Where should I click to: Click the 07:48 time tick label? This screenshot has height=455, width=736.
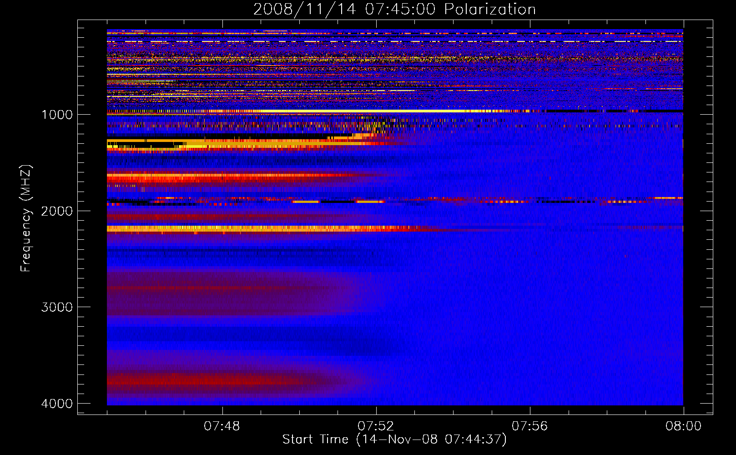[222, 426]
